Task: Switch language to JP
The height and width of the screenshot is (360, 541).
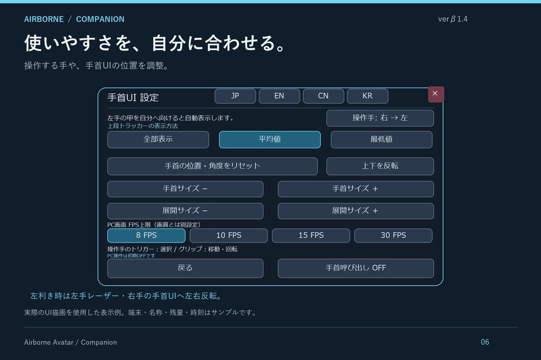Action: click(235, 96)
